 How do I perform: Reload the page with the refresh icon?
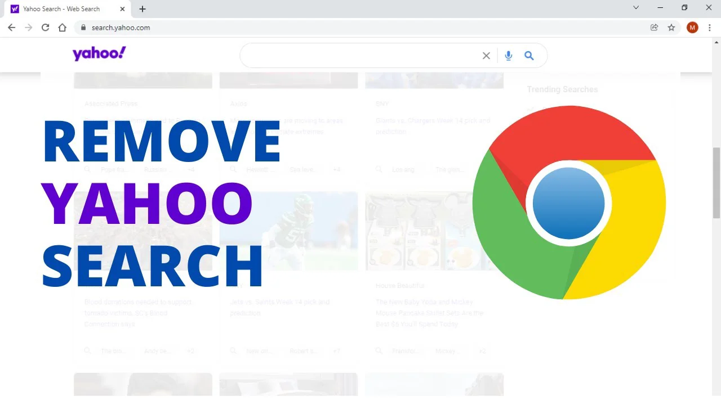[46, 28]
